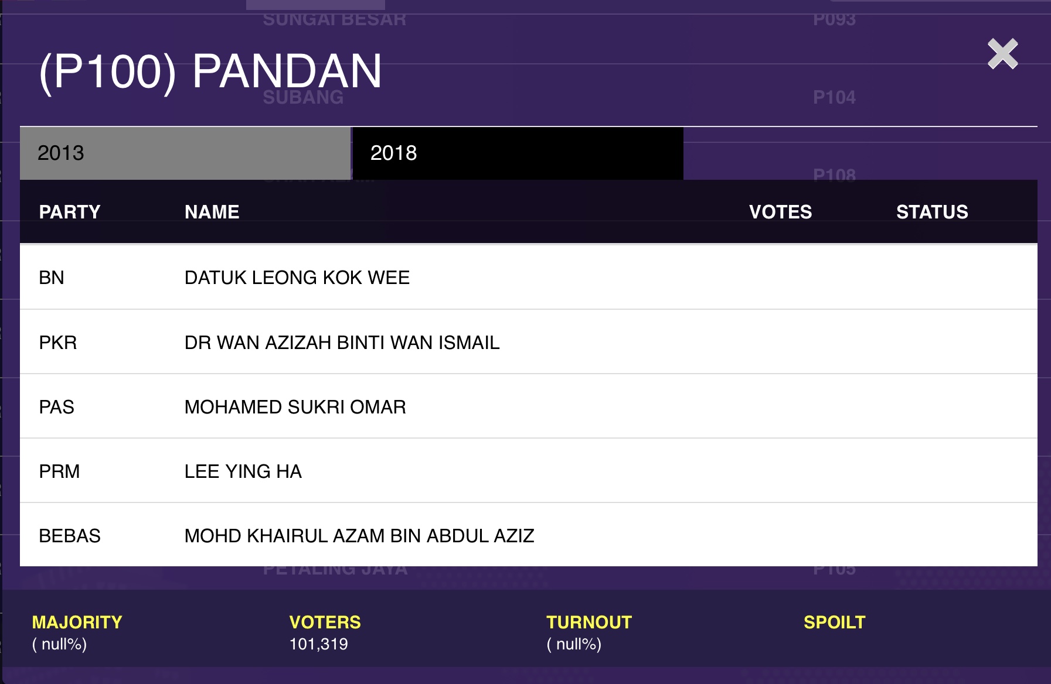
Task: Click the VOTERS count 101,319
Action: [x=318, y=644]
